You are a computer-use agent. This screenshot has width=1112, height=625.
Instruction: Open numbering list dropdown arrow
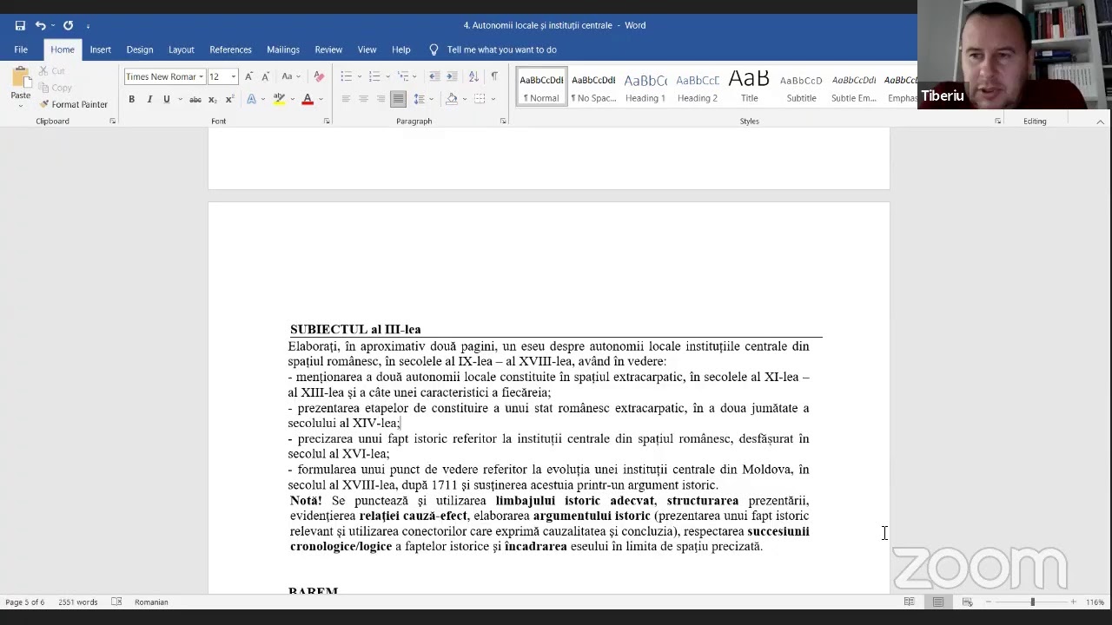pos(387,76)
